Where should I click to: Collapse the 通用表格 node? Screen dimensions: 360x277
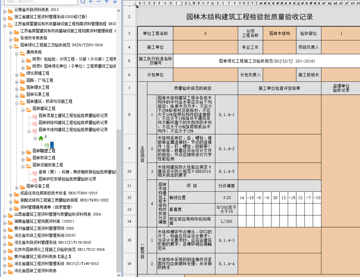(17, 54)
